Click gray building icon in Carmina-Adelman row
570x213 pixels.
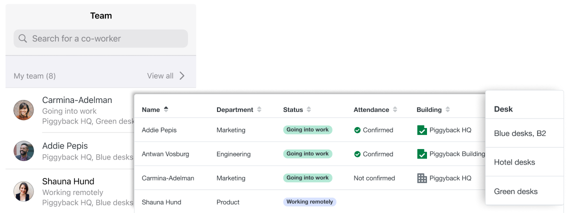(422, 178)
